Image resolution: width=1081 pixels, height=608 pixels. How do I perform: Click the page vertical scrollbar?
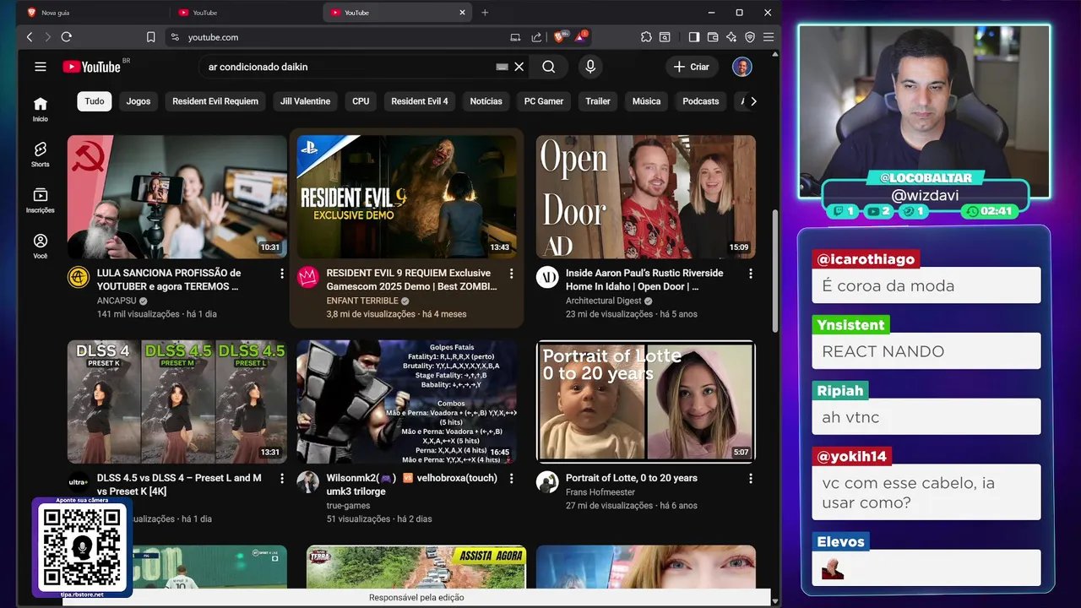point(775,270)
